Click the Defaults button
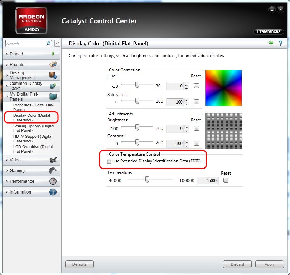Viewport: 290px width, 275px height. 79,264
